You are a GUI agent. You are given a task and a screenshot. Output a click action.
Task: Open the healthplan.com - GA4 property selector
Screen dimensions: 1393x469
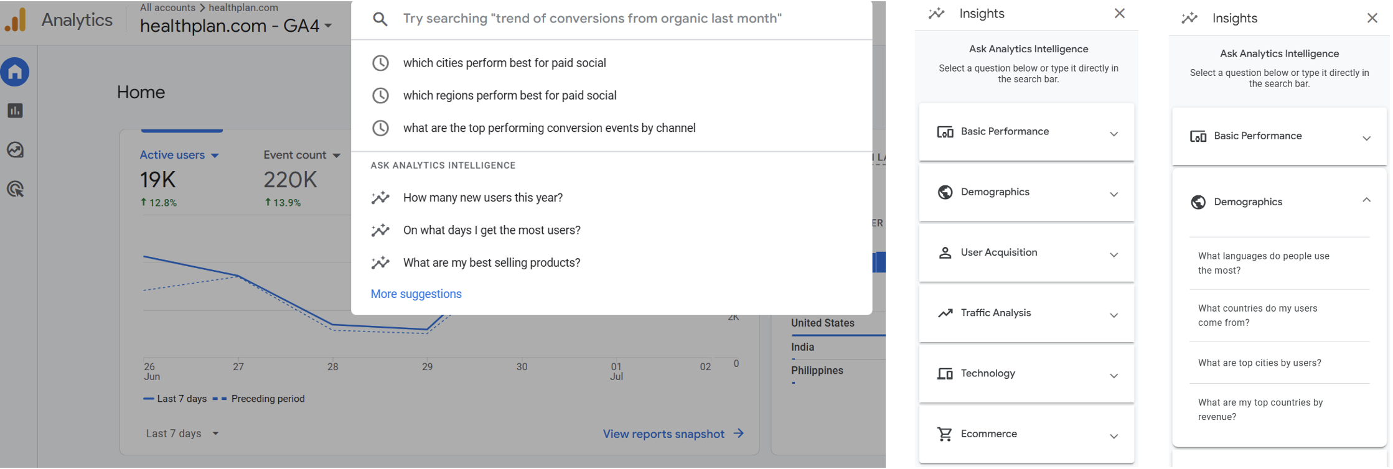[236, 26]
